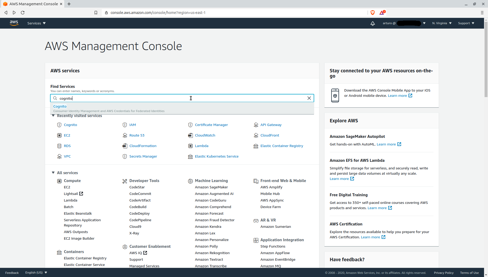This screenshot has width=488, height=277.
Task: Click the Cognito shield icon in recently visited
Action: [x=59, y=125]
